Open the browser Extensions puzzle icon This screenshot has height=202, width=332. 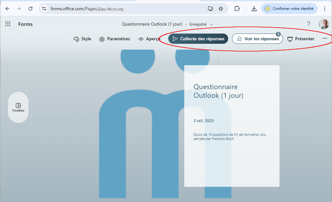pos(237,9)
